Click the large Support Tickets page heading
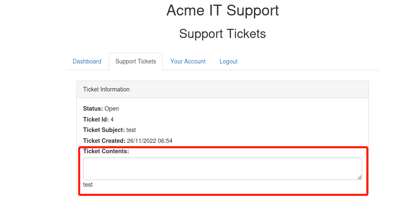The image size is (416, 208). pos(222,34)
